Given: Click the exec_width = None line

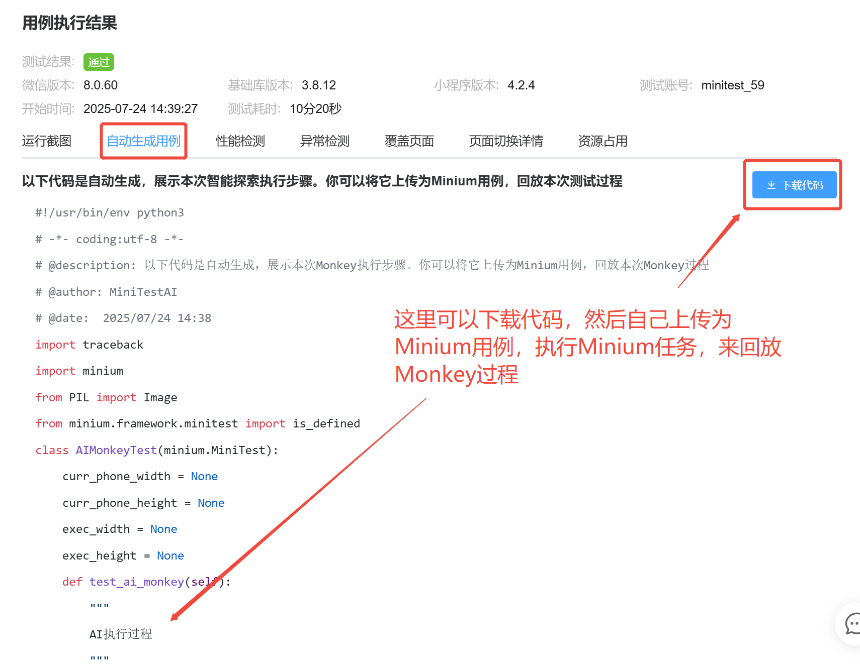Looking at the screenshot, I should click(x=120, y=529).
